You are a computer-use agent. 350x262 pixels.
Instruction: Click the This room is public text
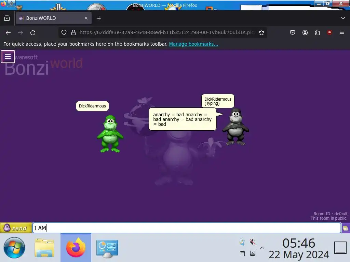329,218
